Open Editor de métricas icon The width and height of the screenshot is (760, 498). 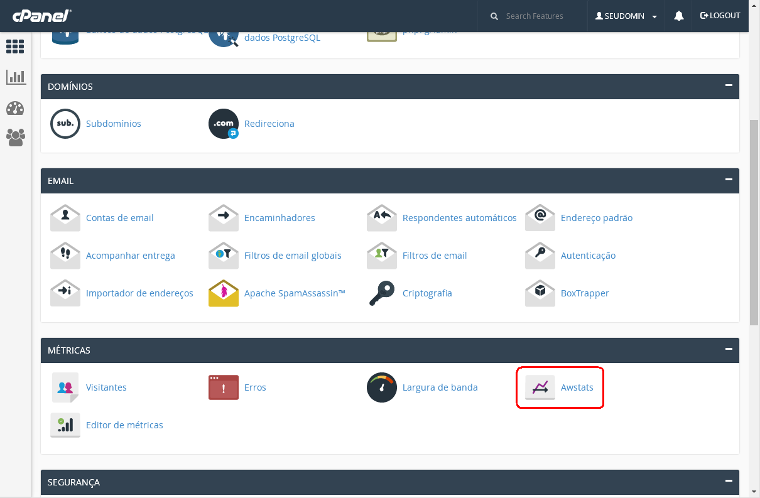tap(65, 425)
